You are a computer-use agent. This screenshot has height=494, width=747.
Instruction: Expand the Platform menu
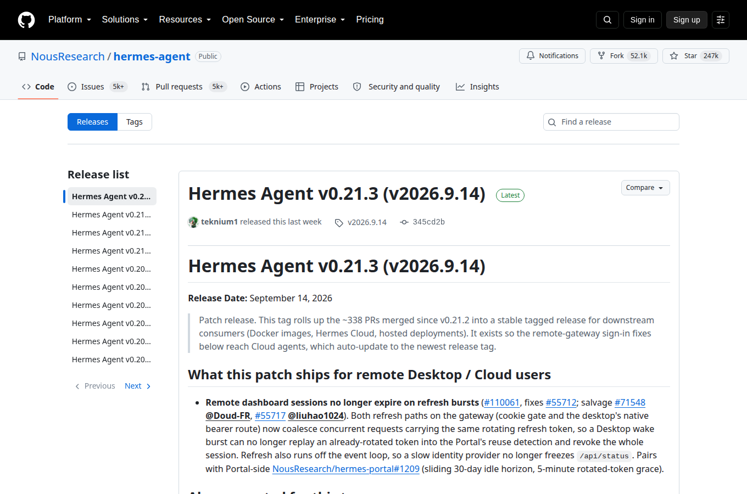[70, 20]
